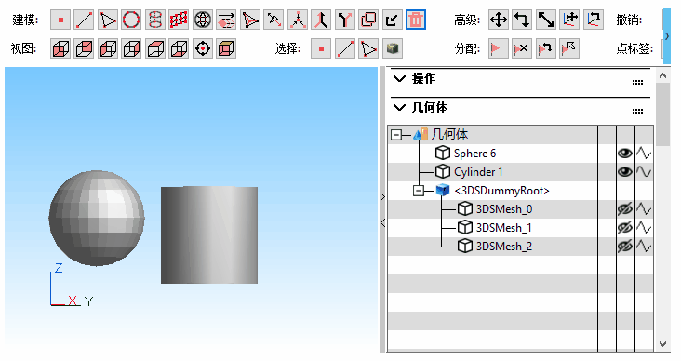Collapse the 3DSDummyRoot tree node

(x=419, y=191)
